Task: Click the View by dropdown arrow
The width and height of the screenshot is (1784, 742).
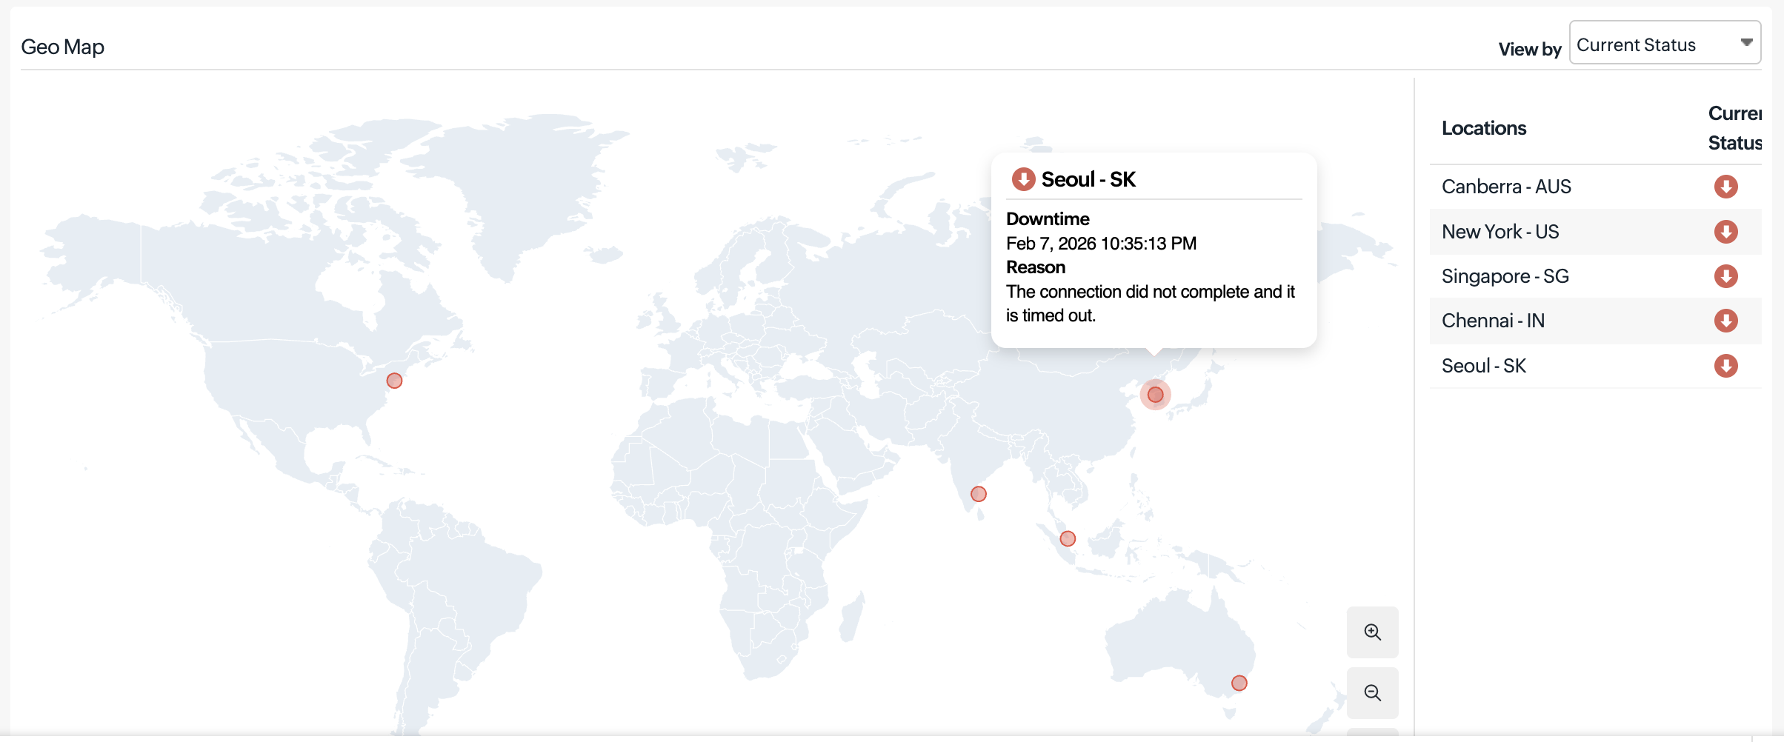Action: 1746,43
